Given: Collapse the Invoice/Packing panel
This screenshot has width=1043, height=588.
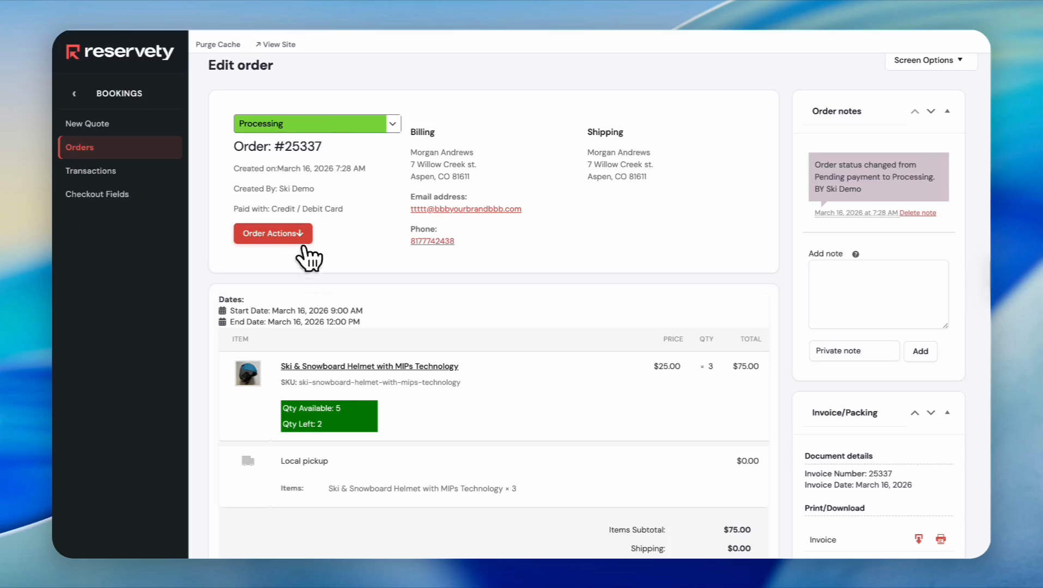Looking at the screenshot, I should coord(947,413).
